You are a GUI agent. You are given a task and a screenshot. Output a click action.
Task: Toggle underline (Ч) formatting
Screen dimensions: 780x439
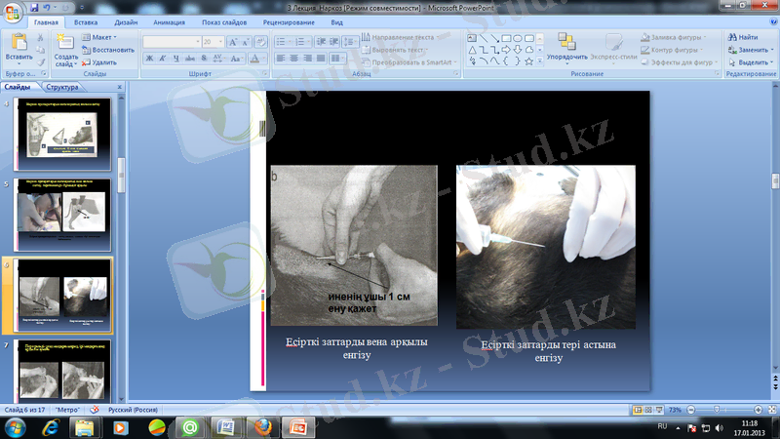point(176,59)
